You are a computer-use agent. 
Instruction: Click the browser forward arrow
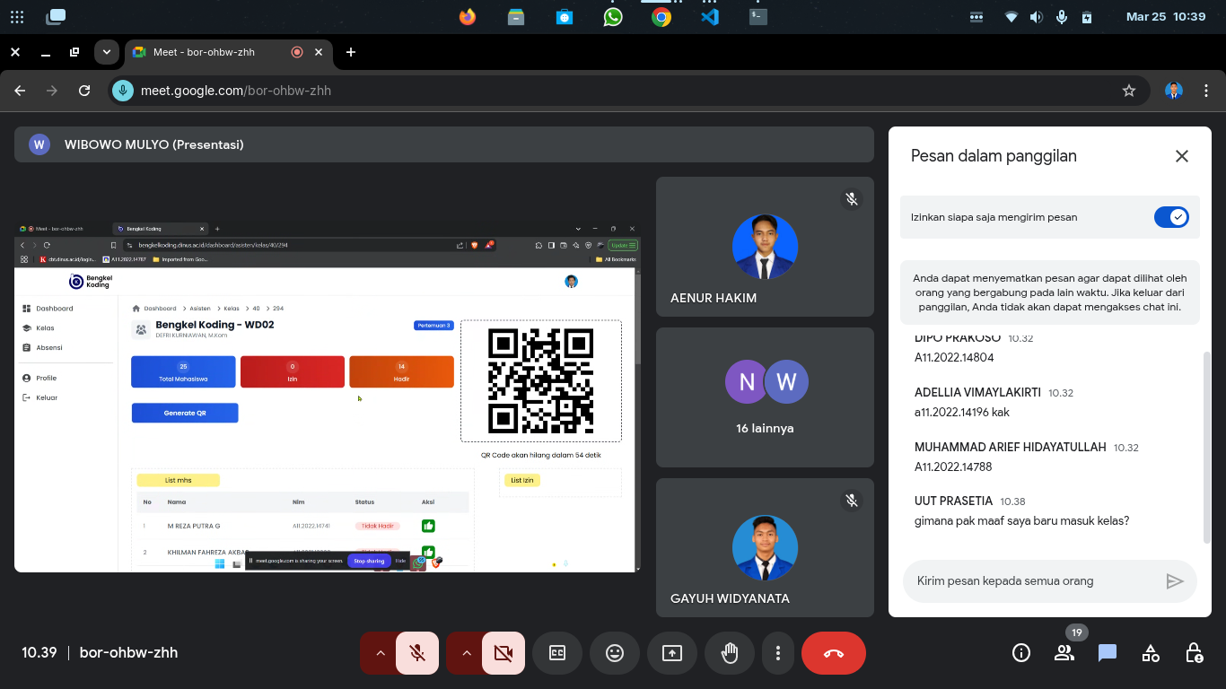(52, 91)
